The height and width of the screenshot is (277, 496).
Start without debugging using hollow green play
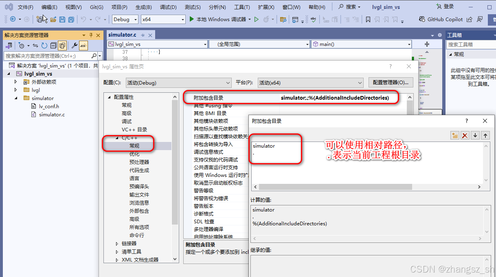(257, 19)
